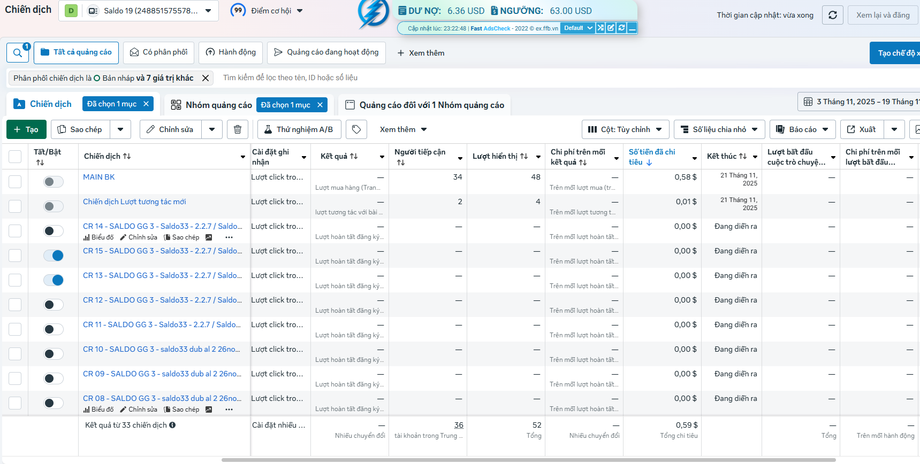The width and height of the screenshot is (920, 464).
Task: Click the Fast AdsCheck lightning logo
Action: (x=372, y=13)
